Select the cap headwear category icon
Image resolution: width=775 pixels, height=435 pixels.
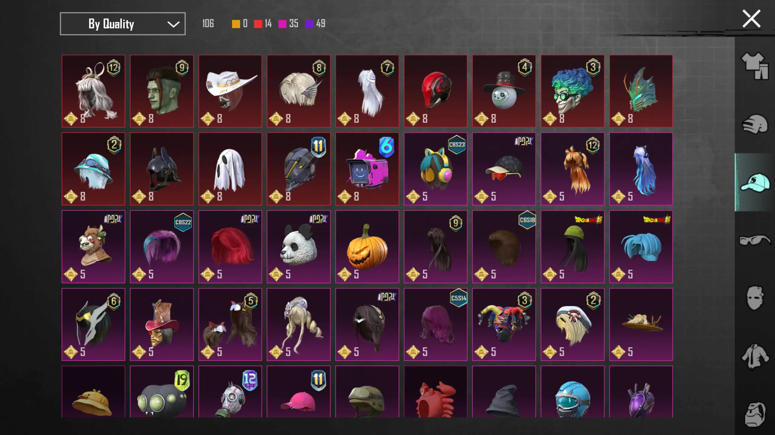(x=754, y=182)
